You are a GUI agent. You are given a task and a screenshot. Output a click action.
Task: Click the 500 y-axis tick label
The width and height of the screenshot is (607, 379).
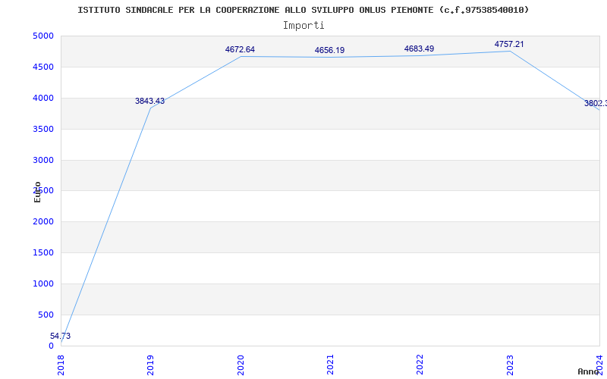pyautogui.click(x=46, y=315)
